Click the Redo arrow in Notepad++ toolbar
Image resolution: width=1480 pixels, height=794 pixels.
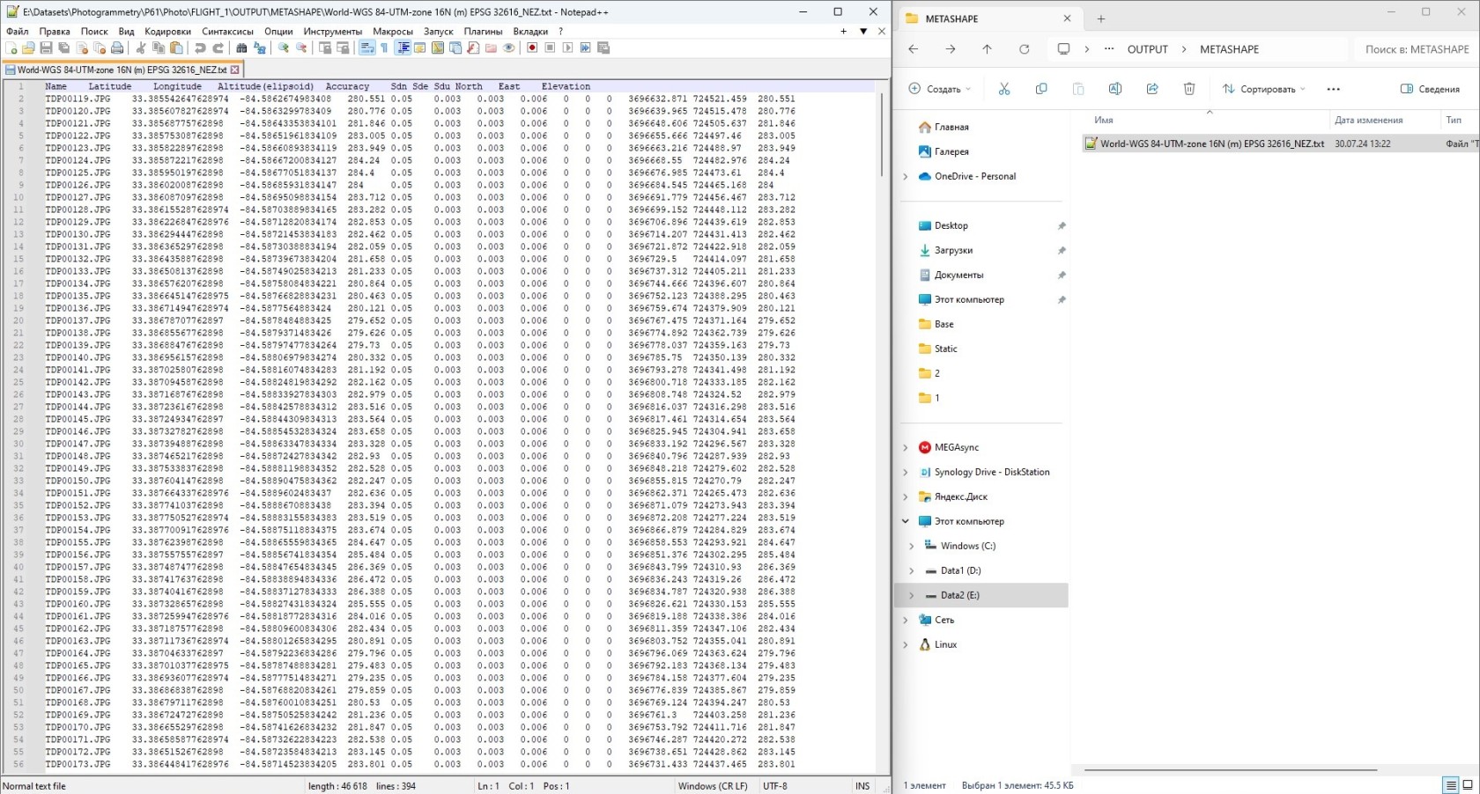pyautogui.click(x=218, y=48)
